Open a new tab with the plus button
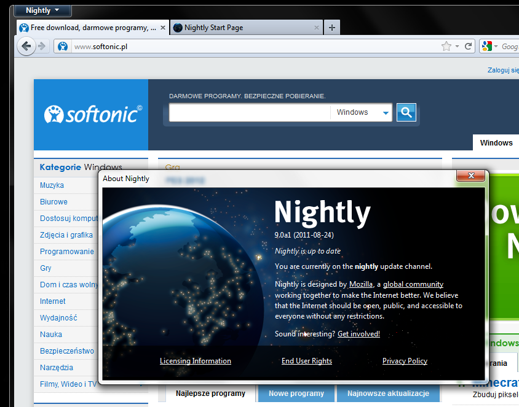 pos(332,28)
